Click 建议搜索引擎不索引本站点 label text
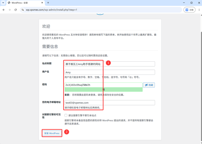Screen dimensions: 202x144 [83, 115]
